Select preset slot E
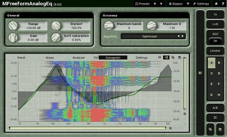 [212, 84]
